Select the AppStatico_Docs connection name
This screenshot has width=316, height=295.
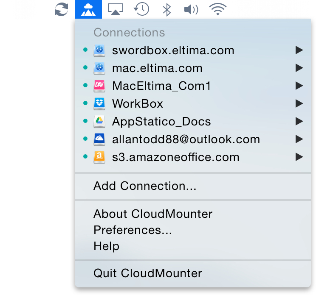(161, 122)
